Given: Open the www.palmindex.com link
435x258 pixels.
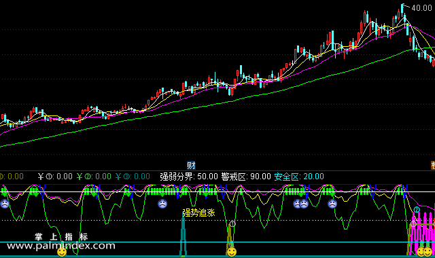Looking at the screenshot, I should point(61,246).
